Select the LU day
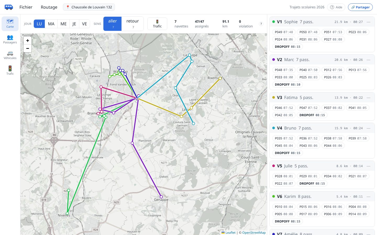 pos(39,24)
